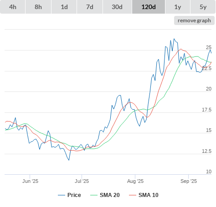This screenshot has height=207, width=216.
Task: Click the blue Price legend line marker
Action: click(62, 195)
